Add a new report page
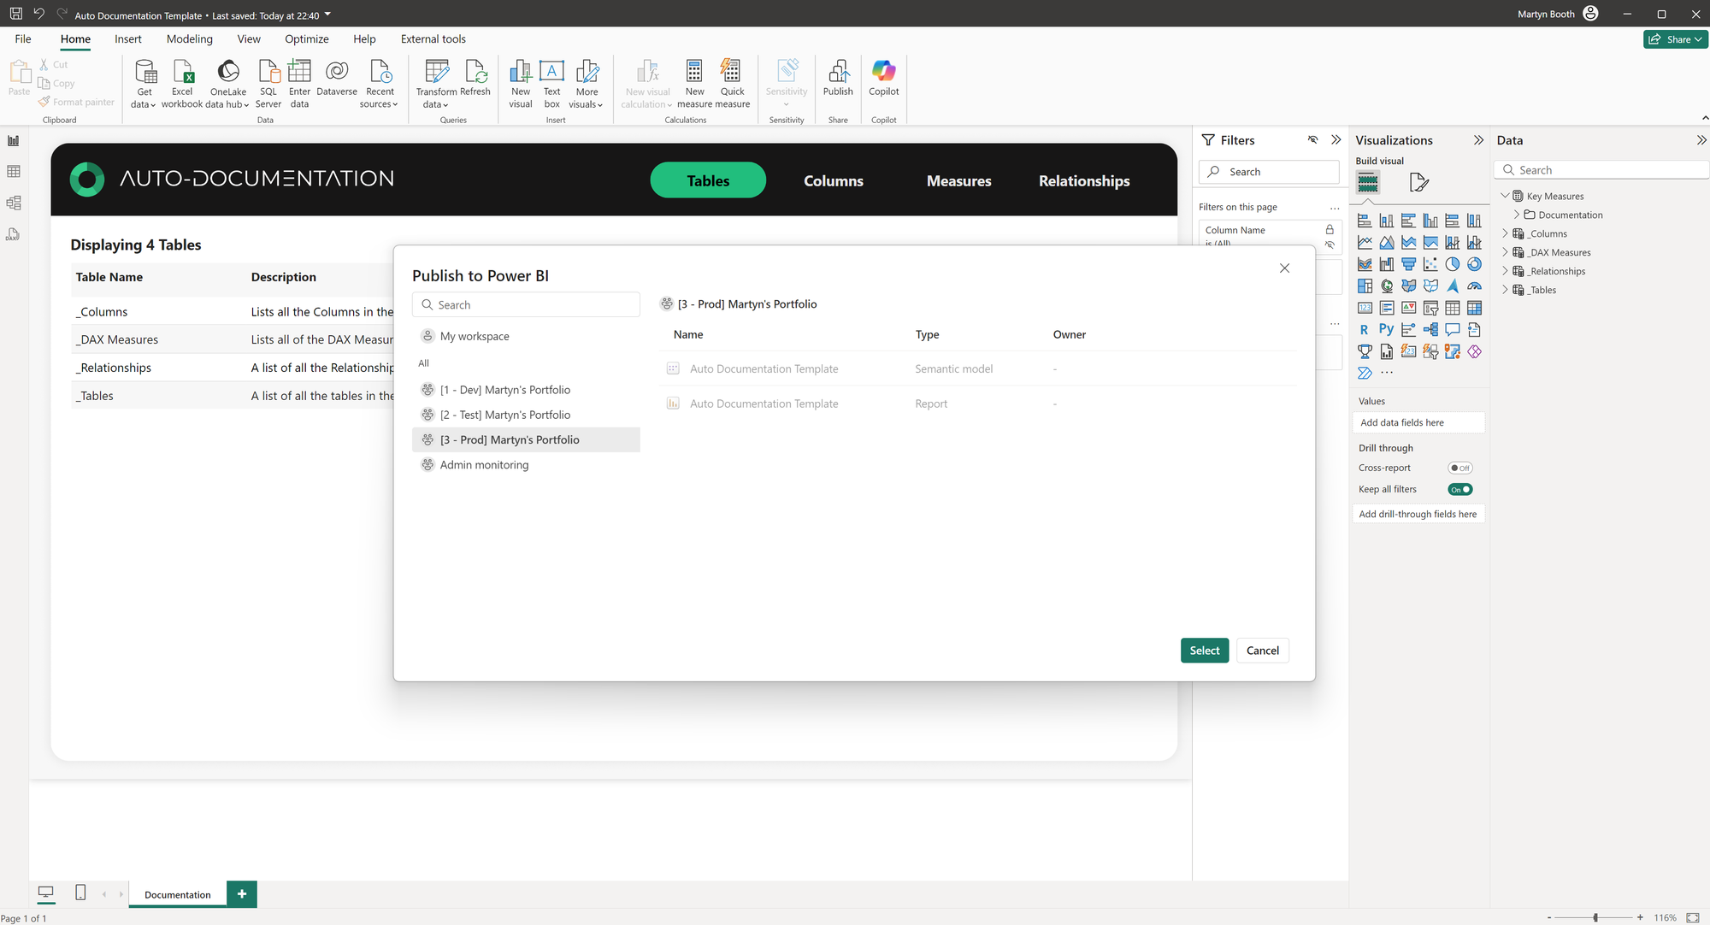Image resolution: width=1710 pixels, height=925 pixels. pos(242,893)
